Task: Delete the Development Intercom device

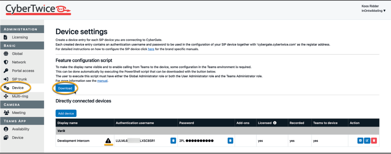Action: 374,141
